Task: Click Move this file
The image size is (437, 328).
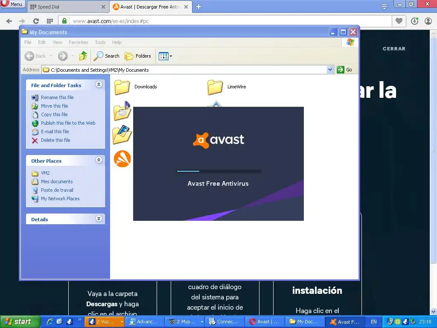Action: pyautogui.click(x=54, y=106)
